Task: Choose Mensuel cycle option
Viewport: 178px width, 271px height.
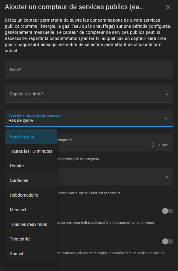Action: 31,210
